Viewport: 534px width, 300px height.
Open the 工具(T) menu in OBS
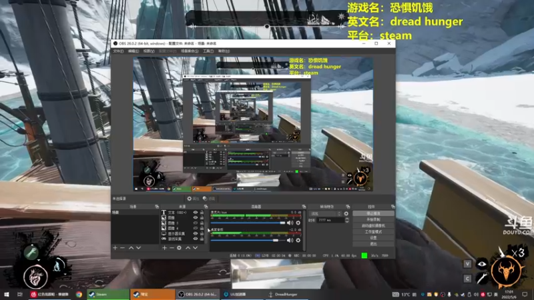coord(208,51)
